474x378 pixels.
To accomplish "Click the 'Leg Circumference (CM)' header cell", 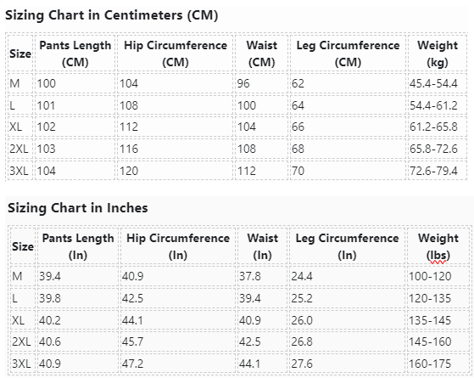I will (348, 54).
